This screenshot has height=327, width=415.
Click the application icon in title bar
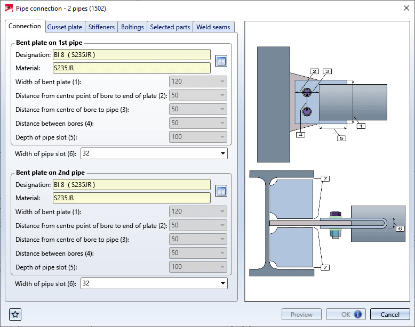(9, 8)
